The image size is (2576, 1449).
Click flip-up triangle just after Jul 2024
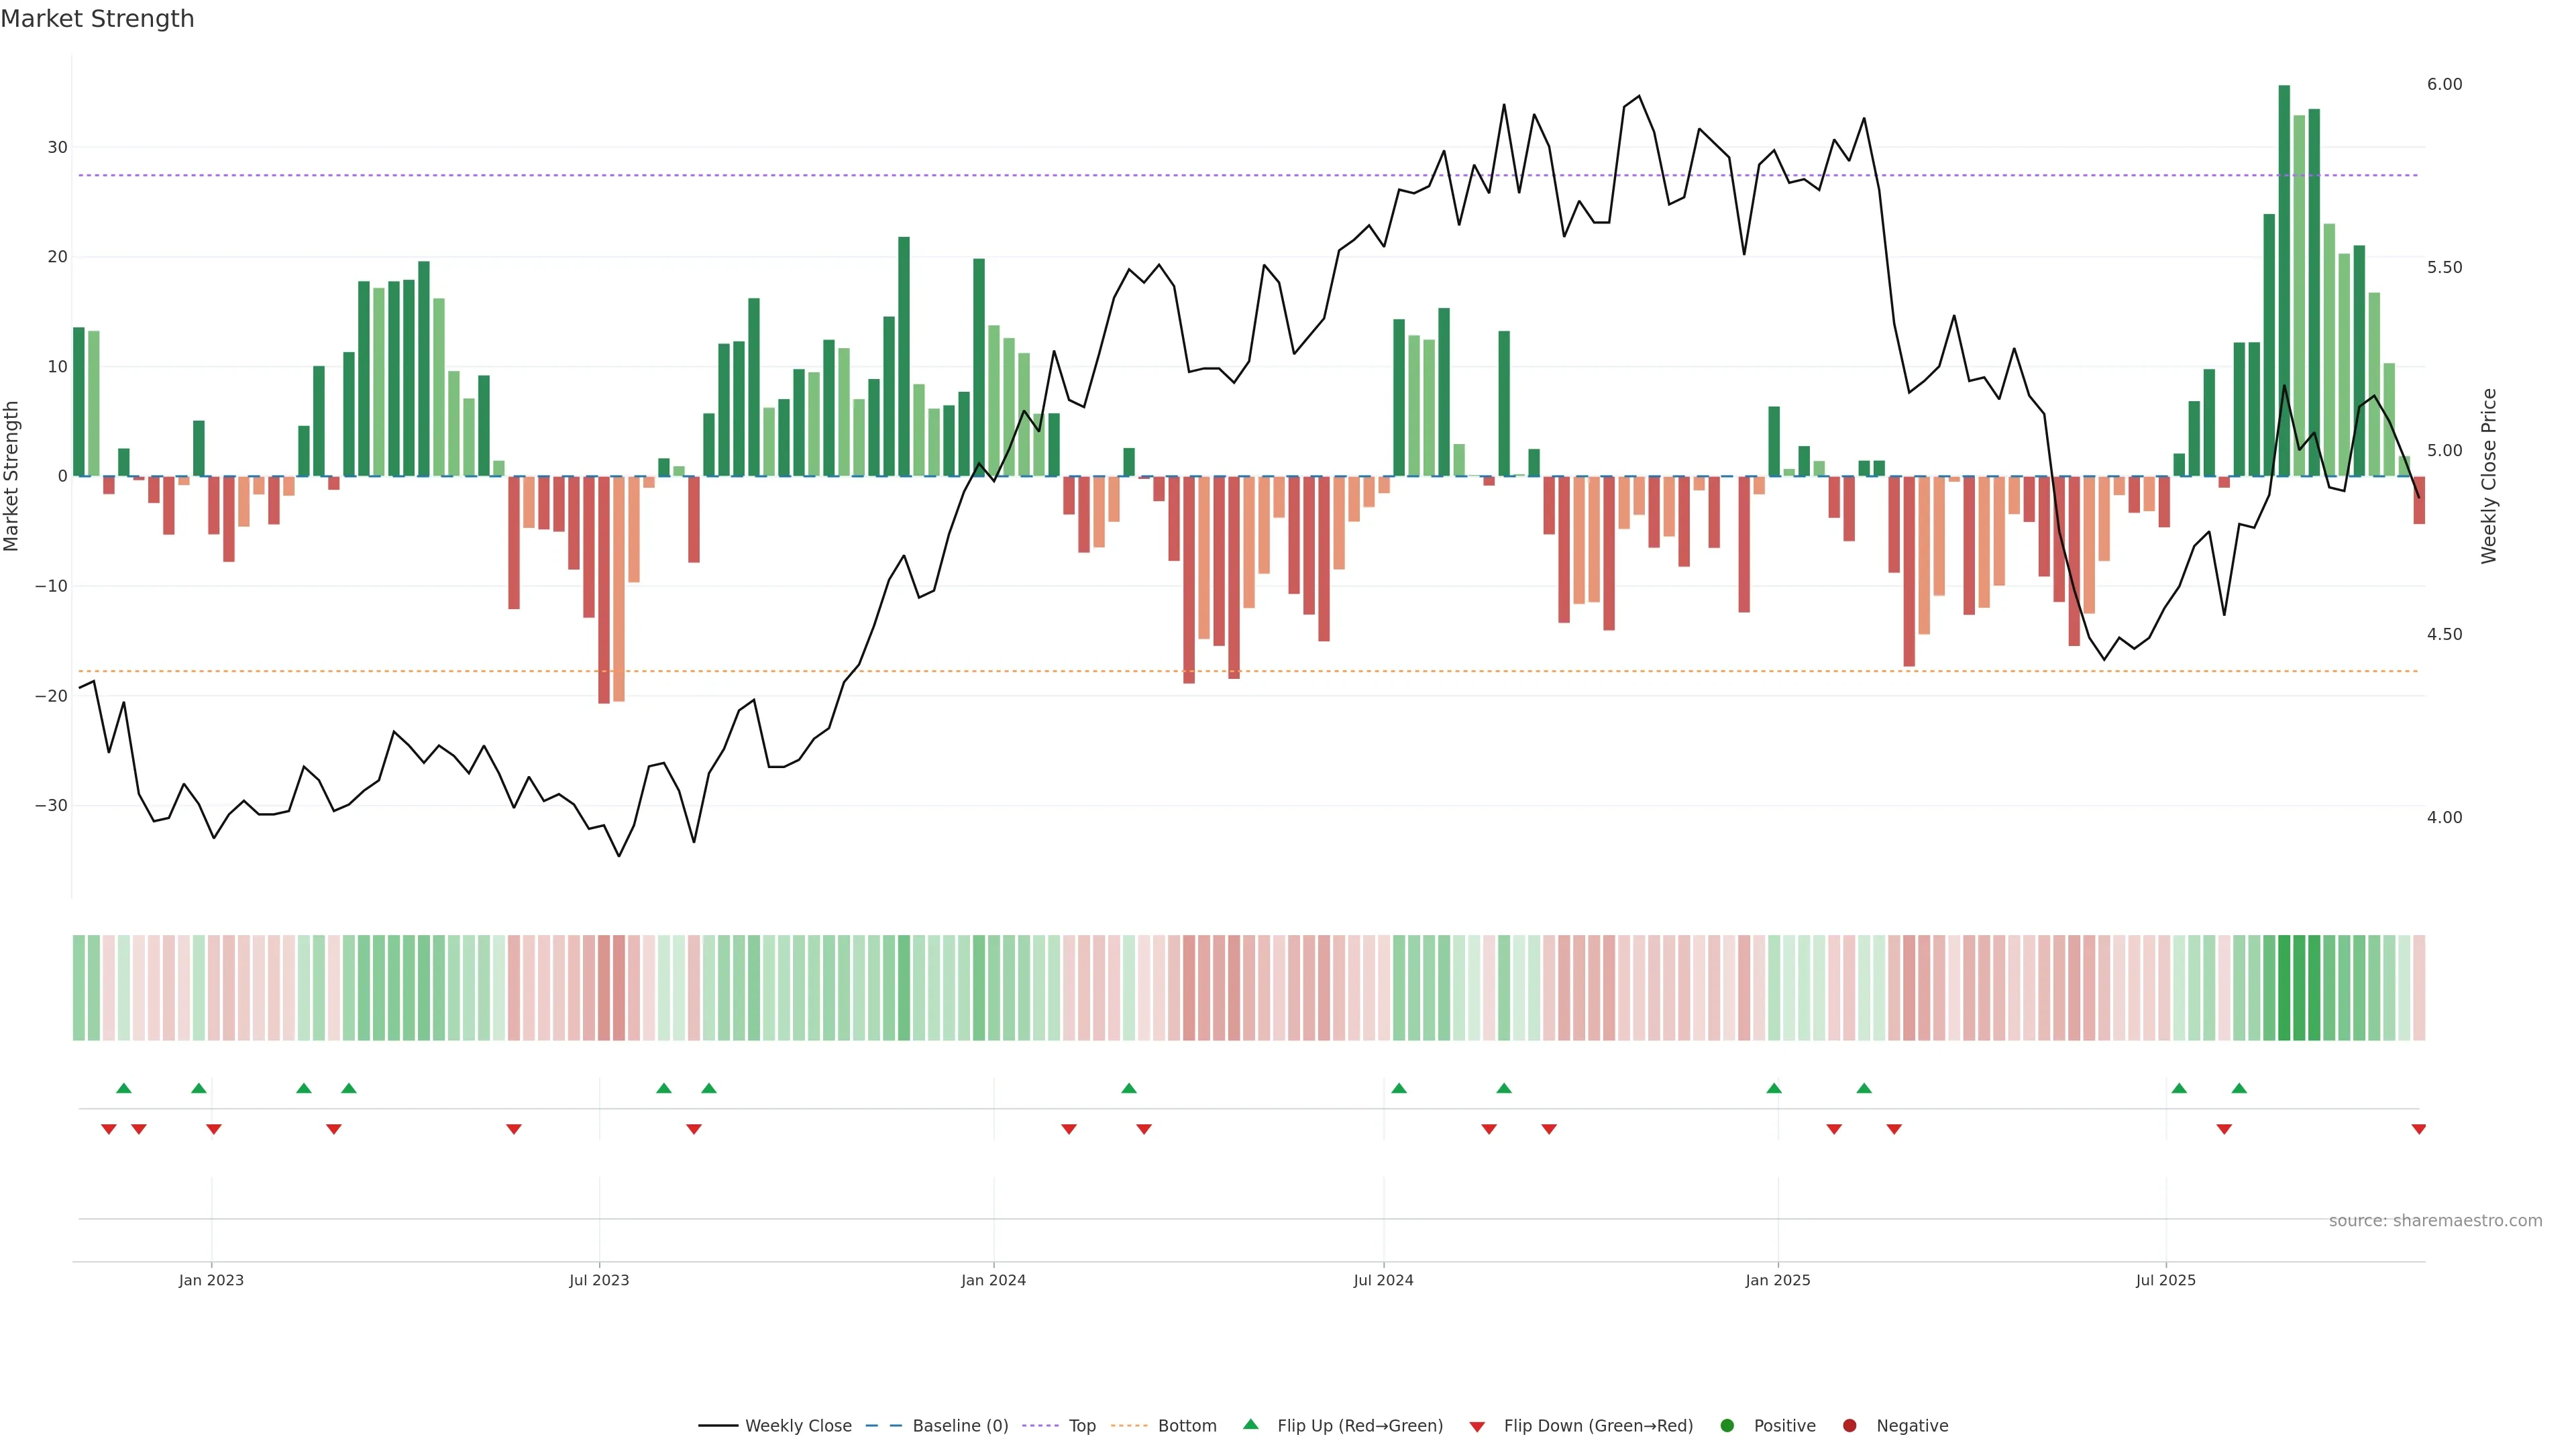click(1399, 1088)
